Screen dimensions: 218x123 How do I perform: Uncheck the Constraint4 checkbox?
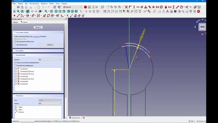[x=16, y=77]
